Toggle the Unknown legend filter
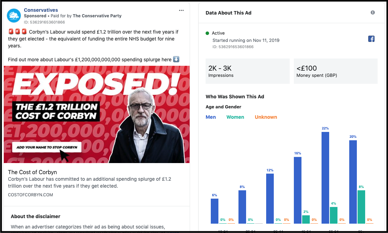The image size is (388, 233). tap(266, 117)
